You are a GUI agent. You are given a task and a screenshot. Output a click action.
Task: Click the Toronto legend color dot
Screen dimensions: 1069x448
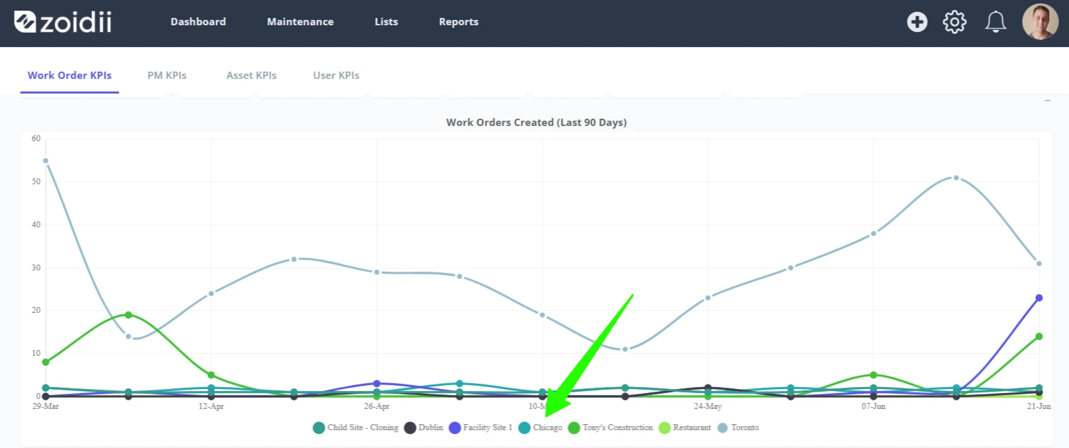(722, 428)
